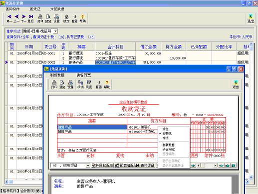
Task: Open voucher type dropdown 收款凭证
Action: click(x=88, y=165)
